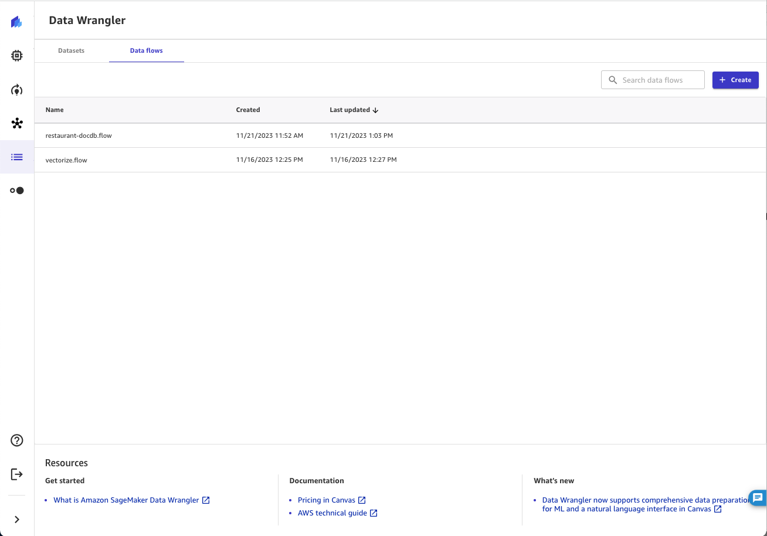Open the chat feedback bubble icon
Viewport: 767px width, 536px height.
758,498
